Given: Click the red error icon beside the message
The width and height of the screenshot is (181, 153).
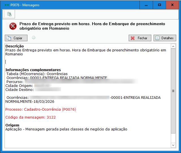Looking at the screenshot, I should [x=13, y=26].
